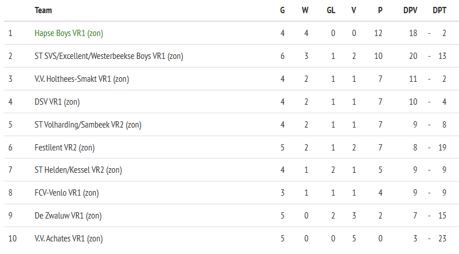The height and width of the screenshot is (254, 459).
Task: Click the Team column header
Action: coord(43,10)
